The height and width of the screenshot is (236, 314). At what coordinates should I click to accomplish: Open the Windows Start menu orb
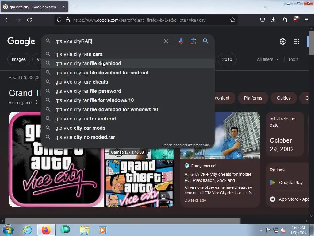point(8,230)
